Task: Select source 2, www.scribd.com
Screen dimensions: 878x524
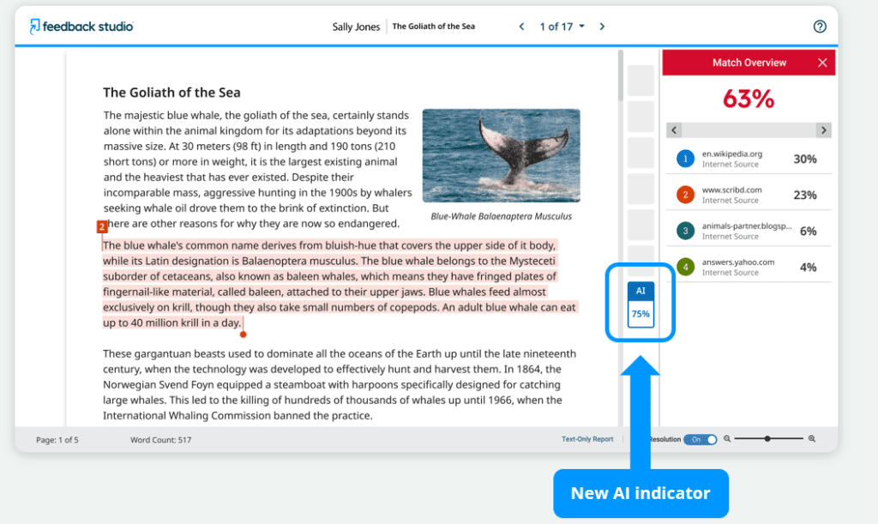Action: [x=746, y=195]
